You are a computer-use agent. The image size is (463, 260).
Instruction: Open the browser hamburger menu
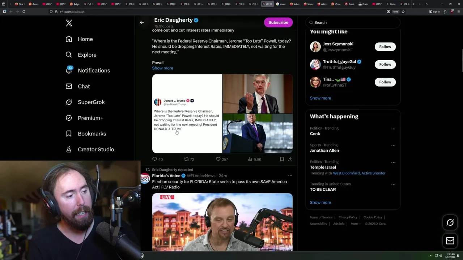(x=459, y=12)
